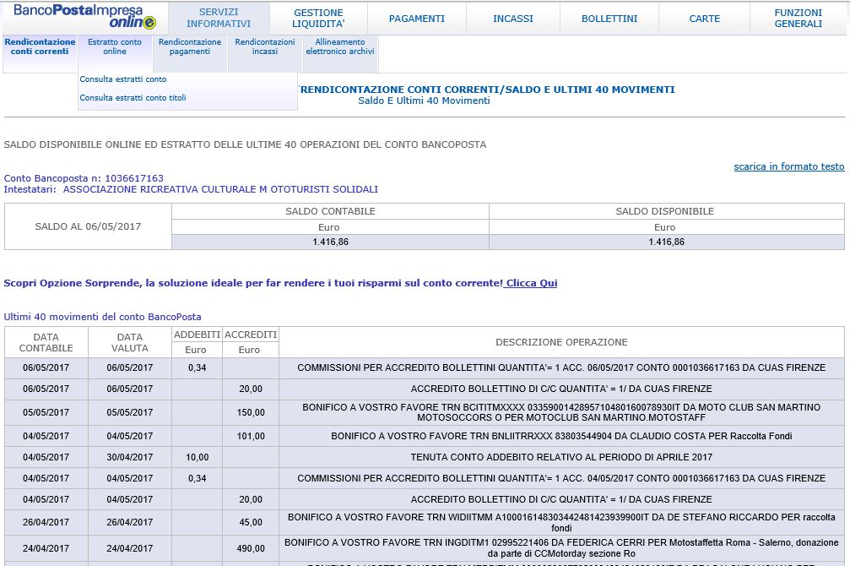Click the DESCRIZIONE OPERAZIONE column header
The width and height of the screenshot is (850, 566).
[561, 342]
